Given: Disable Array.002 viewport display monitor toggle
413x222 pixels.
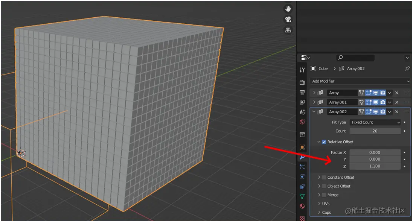Looking at the screenshot, I should tap(376, 111).
